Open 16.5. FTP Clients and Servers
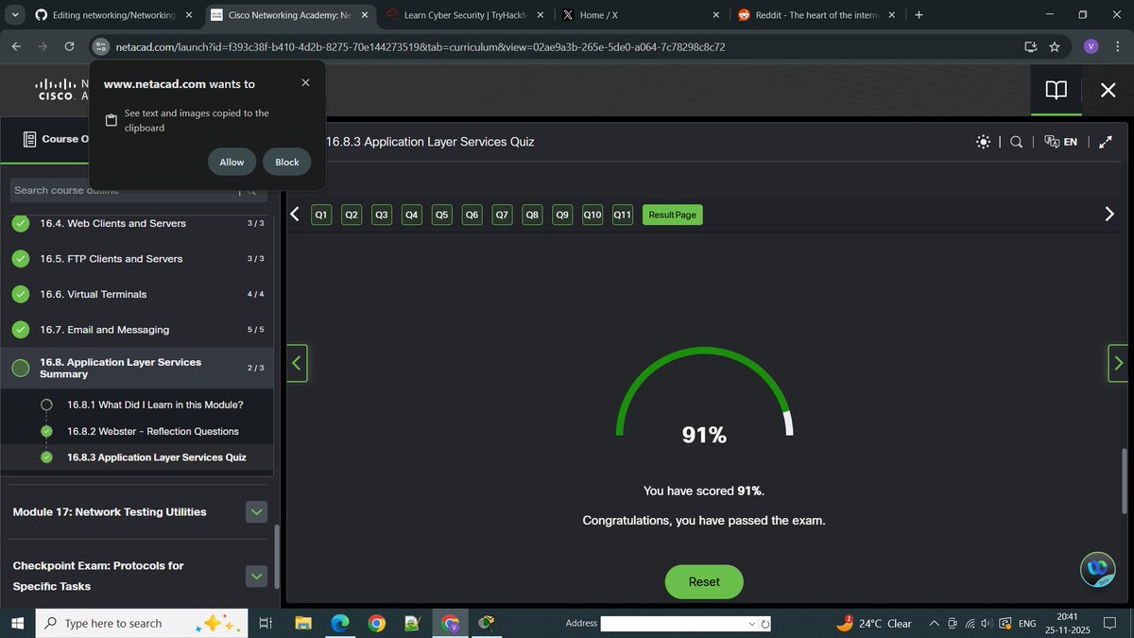 coord(137,259)
